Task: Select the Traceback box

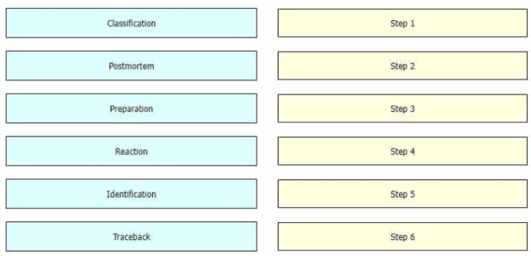Action: pos(131,237)
